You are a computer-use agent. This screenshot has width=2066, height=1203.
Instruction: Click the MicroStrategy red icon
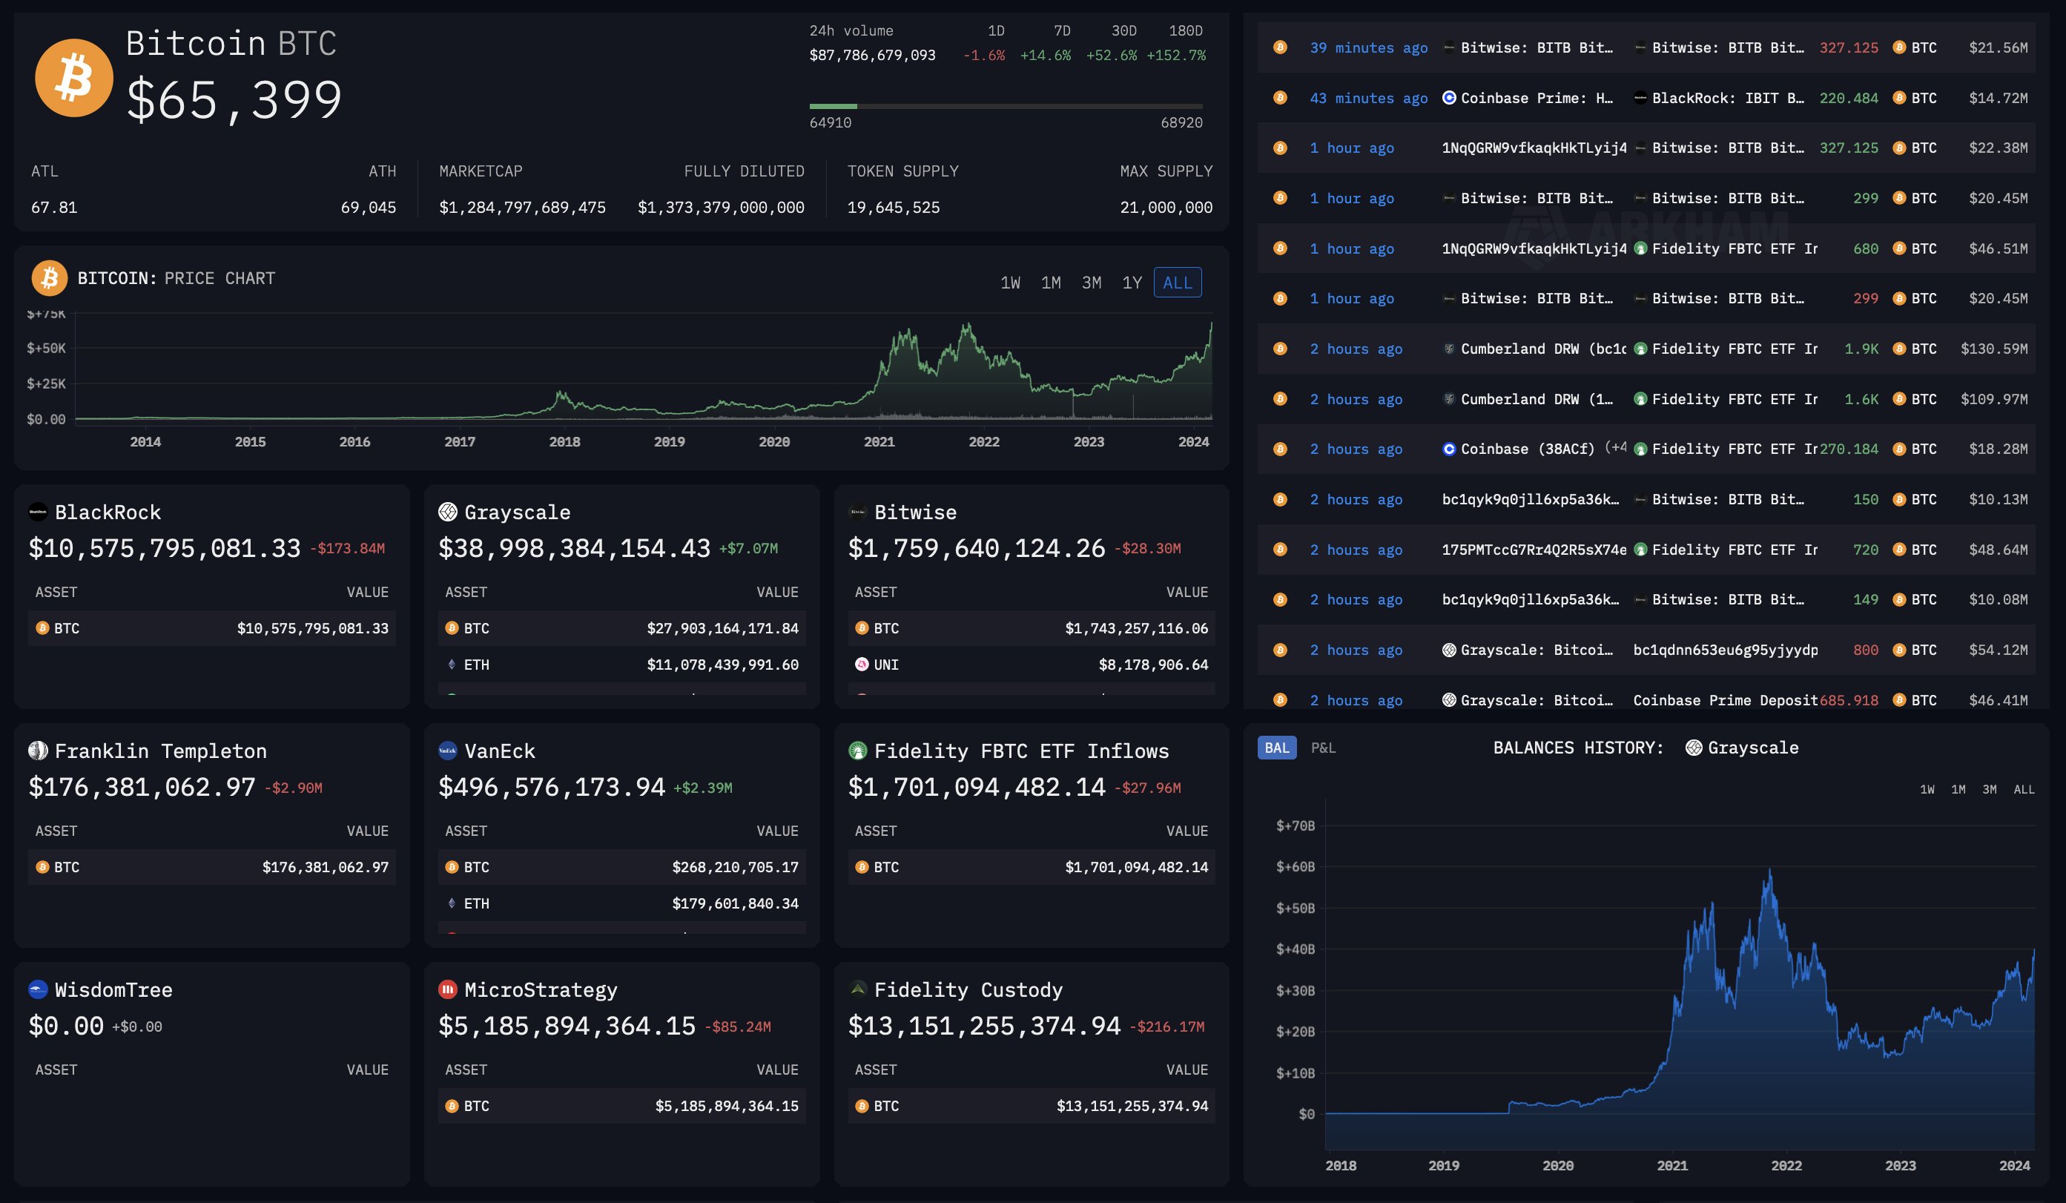coord(448,990)
